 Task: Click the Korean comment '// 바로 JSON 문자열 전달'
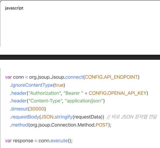coord(132,117)
